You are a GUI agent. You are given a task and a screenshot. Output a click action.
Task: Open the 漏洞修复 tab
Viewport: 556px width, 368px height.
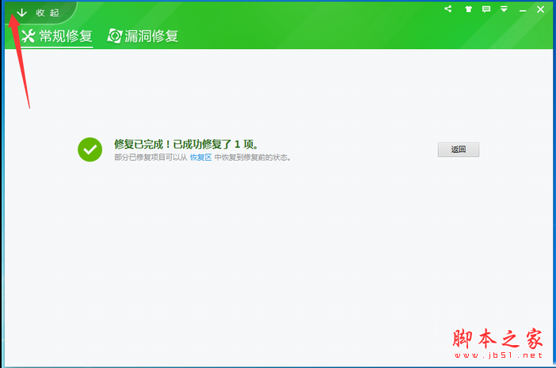pyautogui.click(x=143, y=36)
